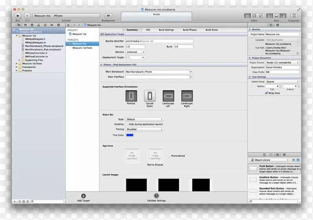Hide the Navigator pane via View button

270,16
